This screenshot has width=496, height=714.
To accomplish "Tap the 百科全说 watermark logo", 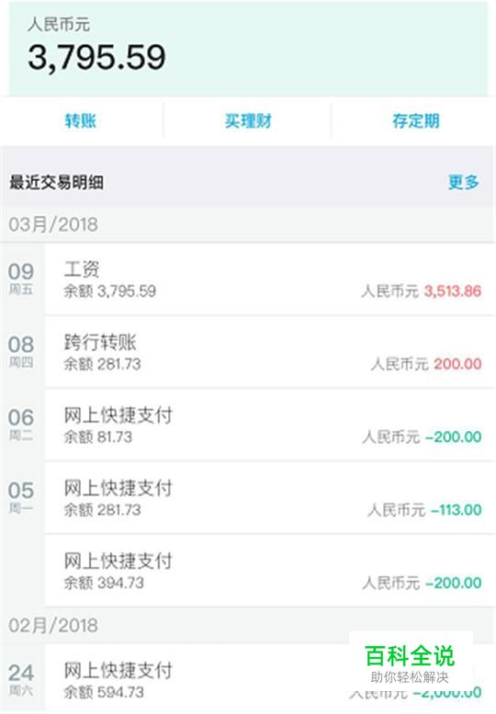I will click(x=410, y=663).
